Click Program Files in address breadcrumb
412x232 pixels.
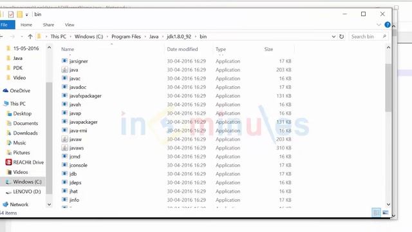pos(126,37)
